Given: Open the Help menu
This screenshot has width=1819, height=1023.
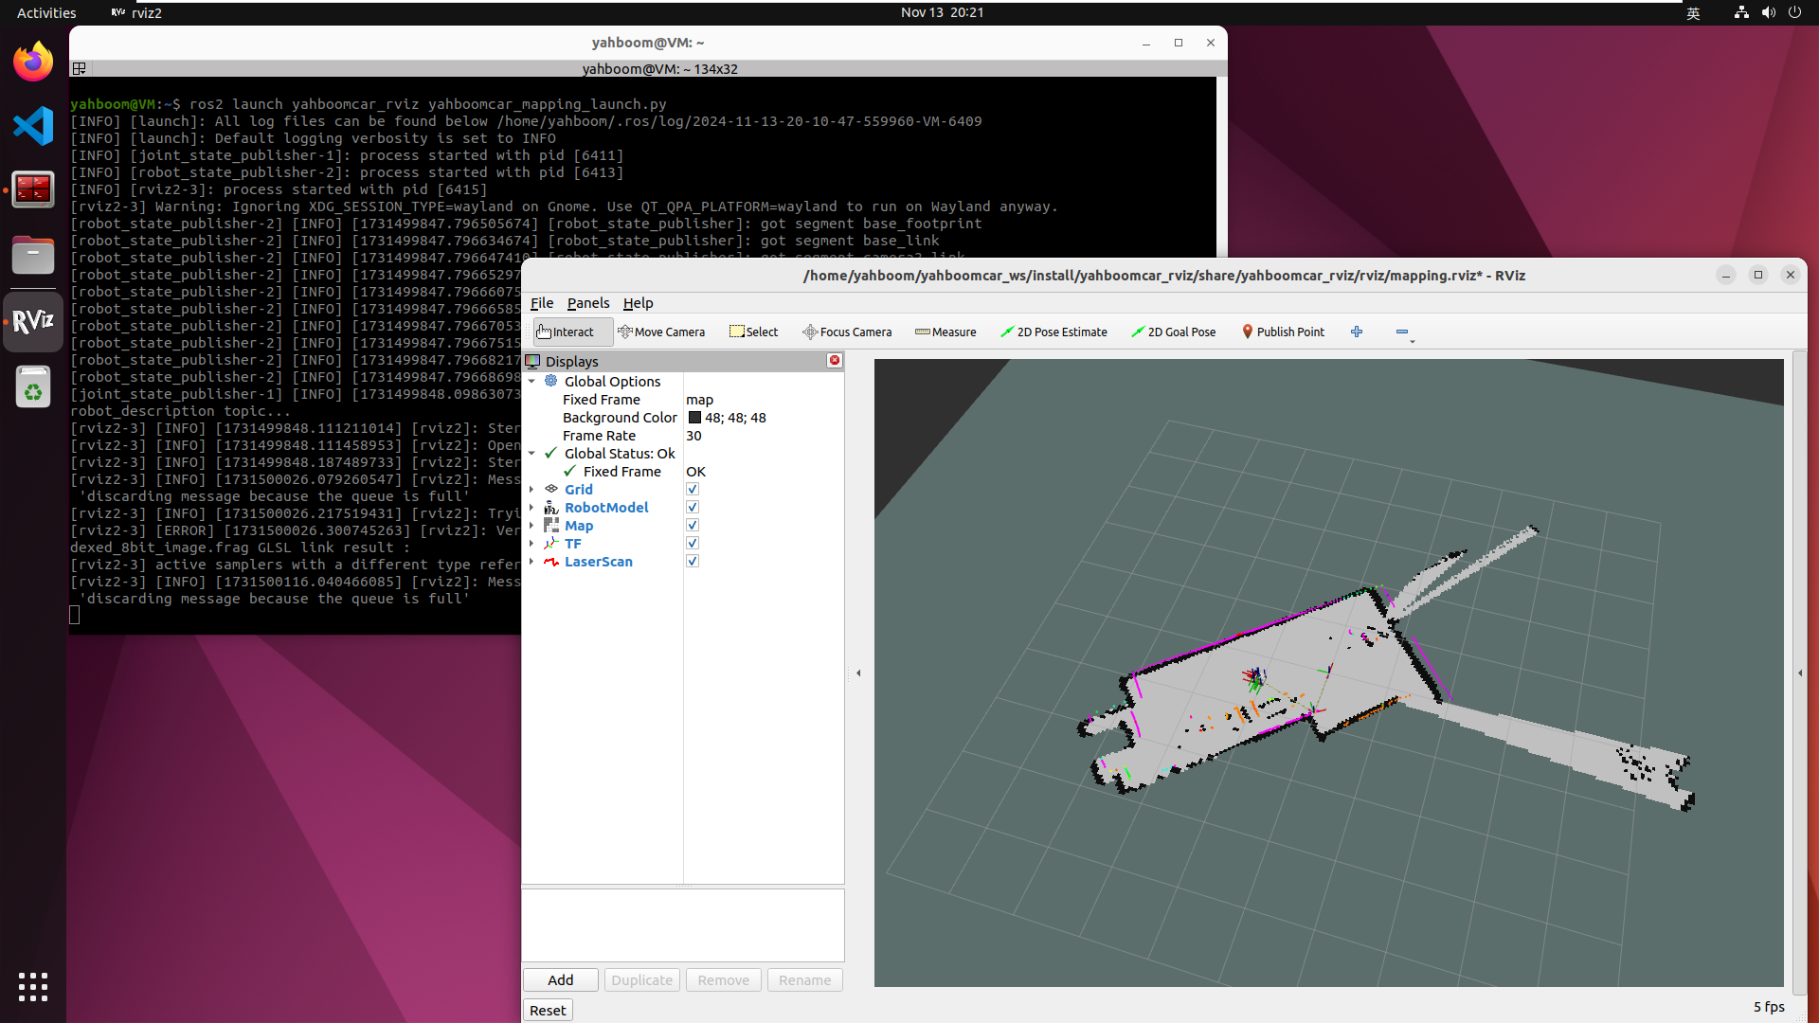Looking at the screenshot, I should 638,303.
